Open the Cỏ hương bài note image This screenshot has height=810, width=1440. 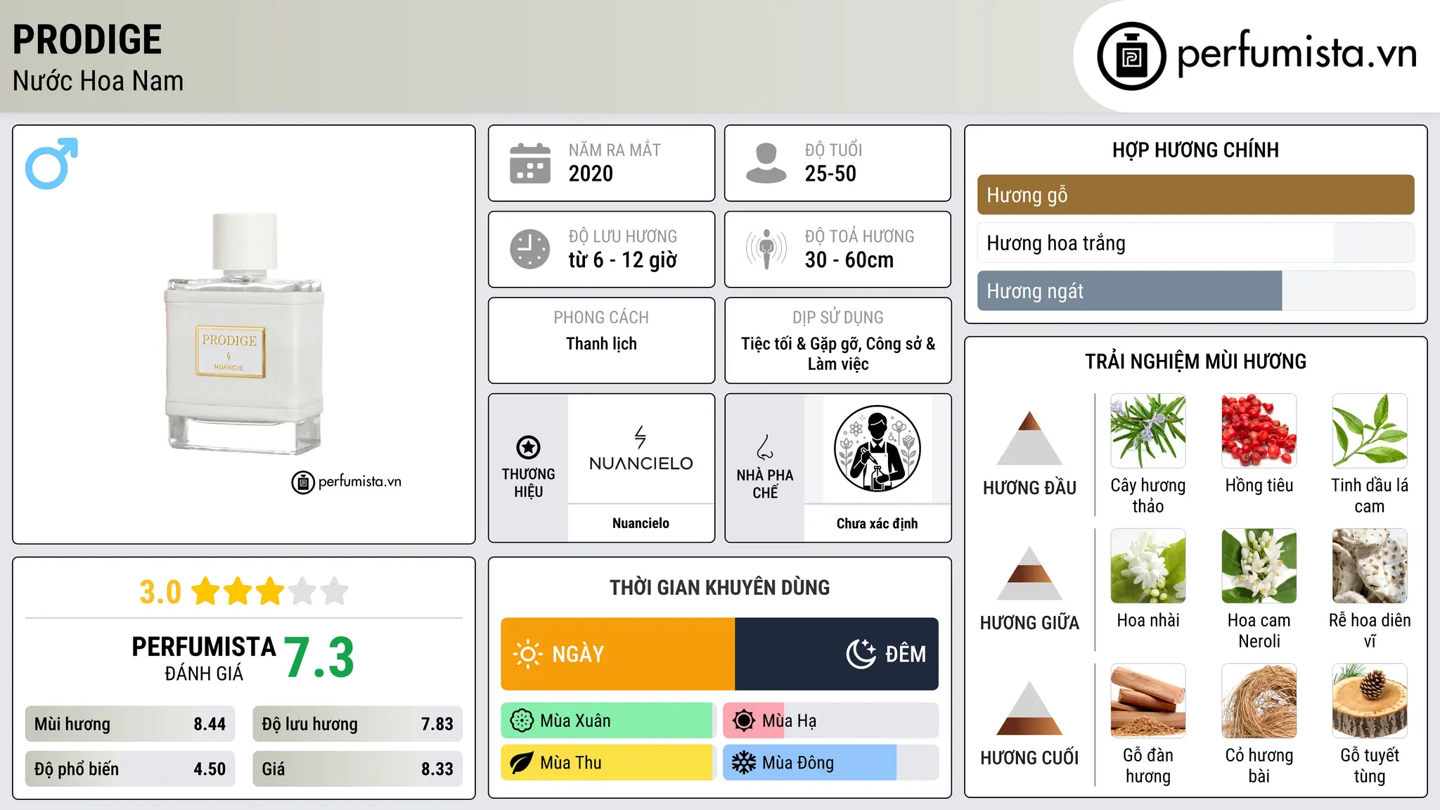[1259, 701]
